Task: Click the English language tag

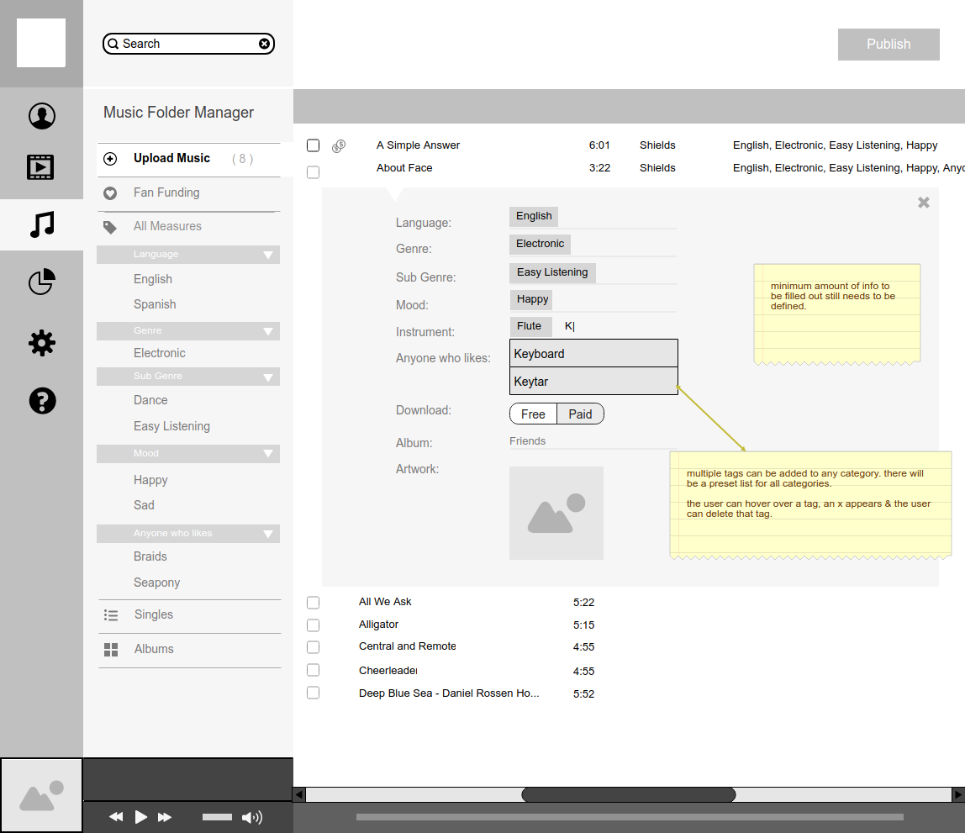Action: pyautogui.click(x=534, y=216)
